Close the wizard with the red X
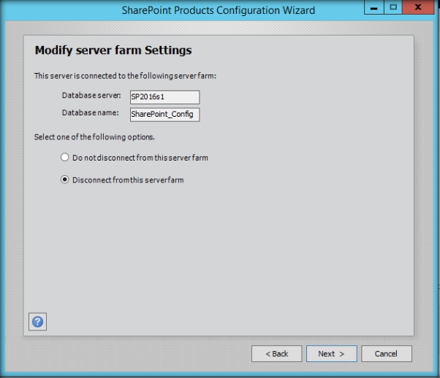440x378 pixels. click(418, 7)
